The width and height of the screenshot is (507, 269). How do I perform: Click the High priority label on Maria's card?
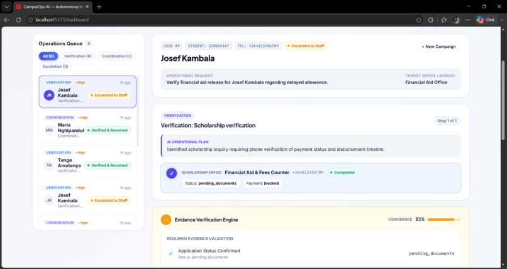point(83,118)
